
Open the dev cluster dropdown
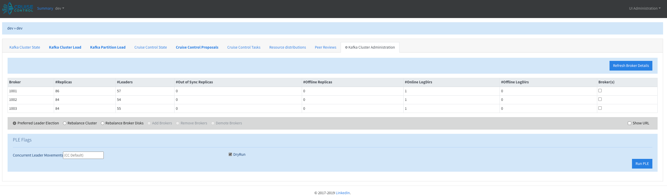point(60,8)
